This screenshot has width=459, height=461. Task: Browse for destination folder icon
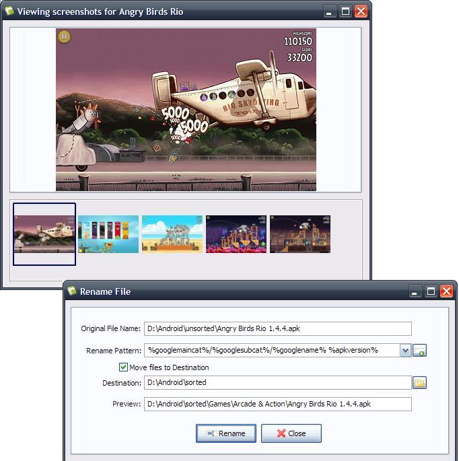(419, 383)
